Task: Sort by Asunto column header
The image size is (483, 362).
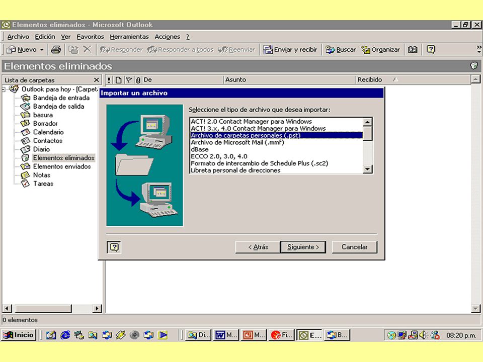Action: click(x=290, y=80)
